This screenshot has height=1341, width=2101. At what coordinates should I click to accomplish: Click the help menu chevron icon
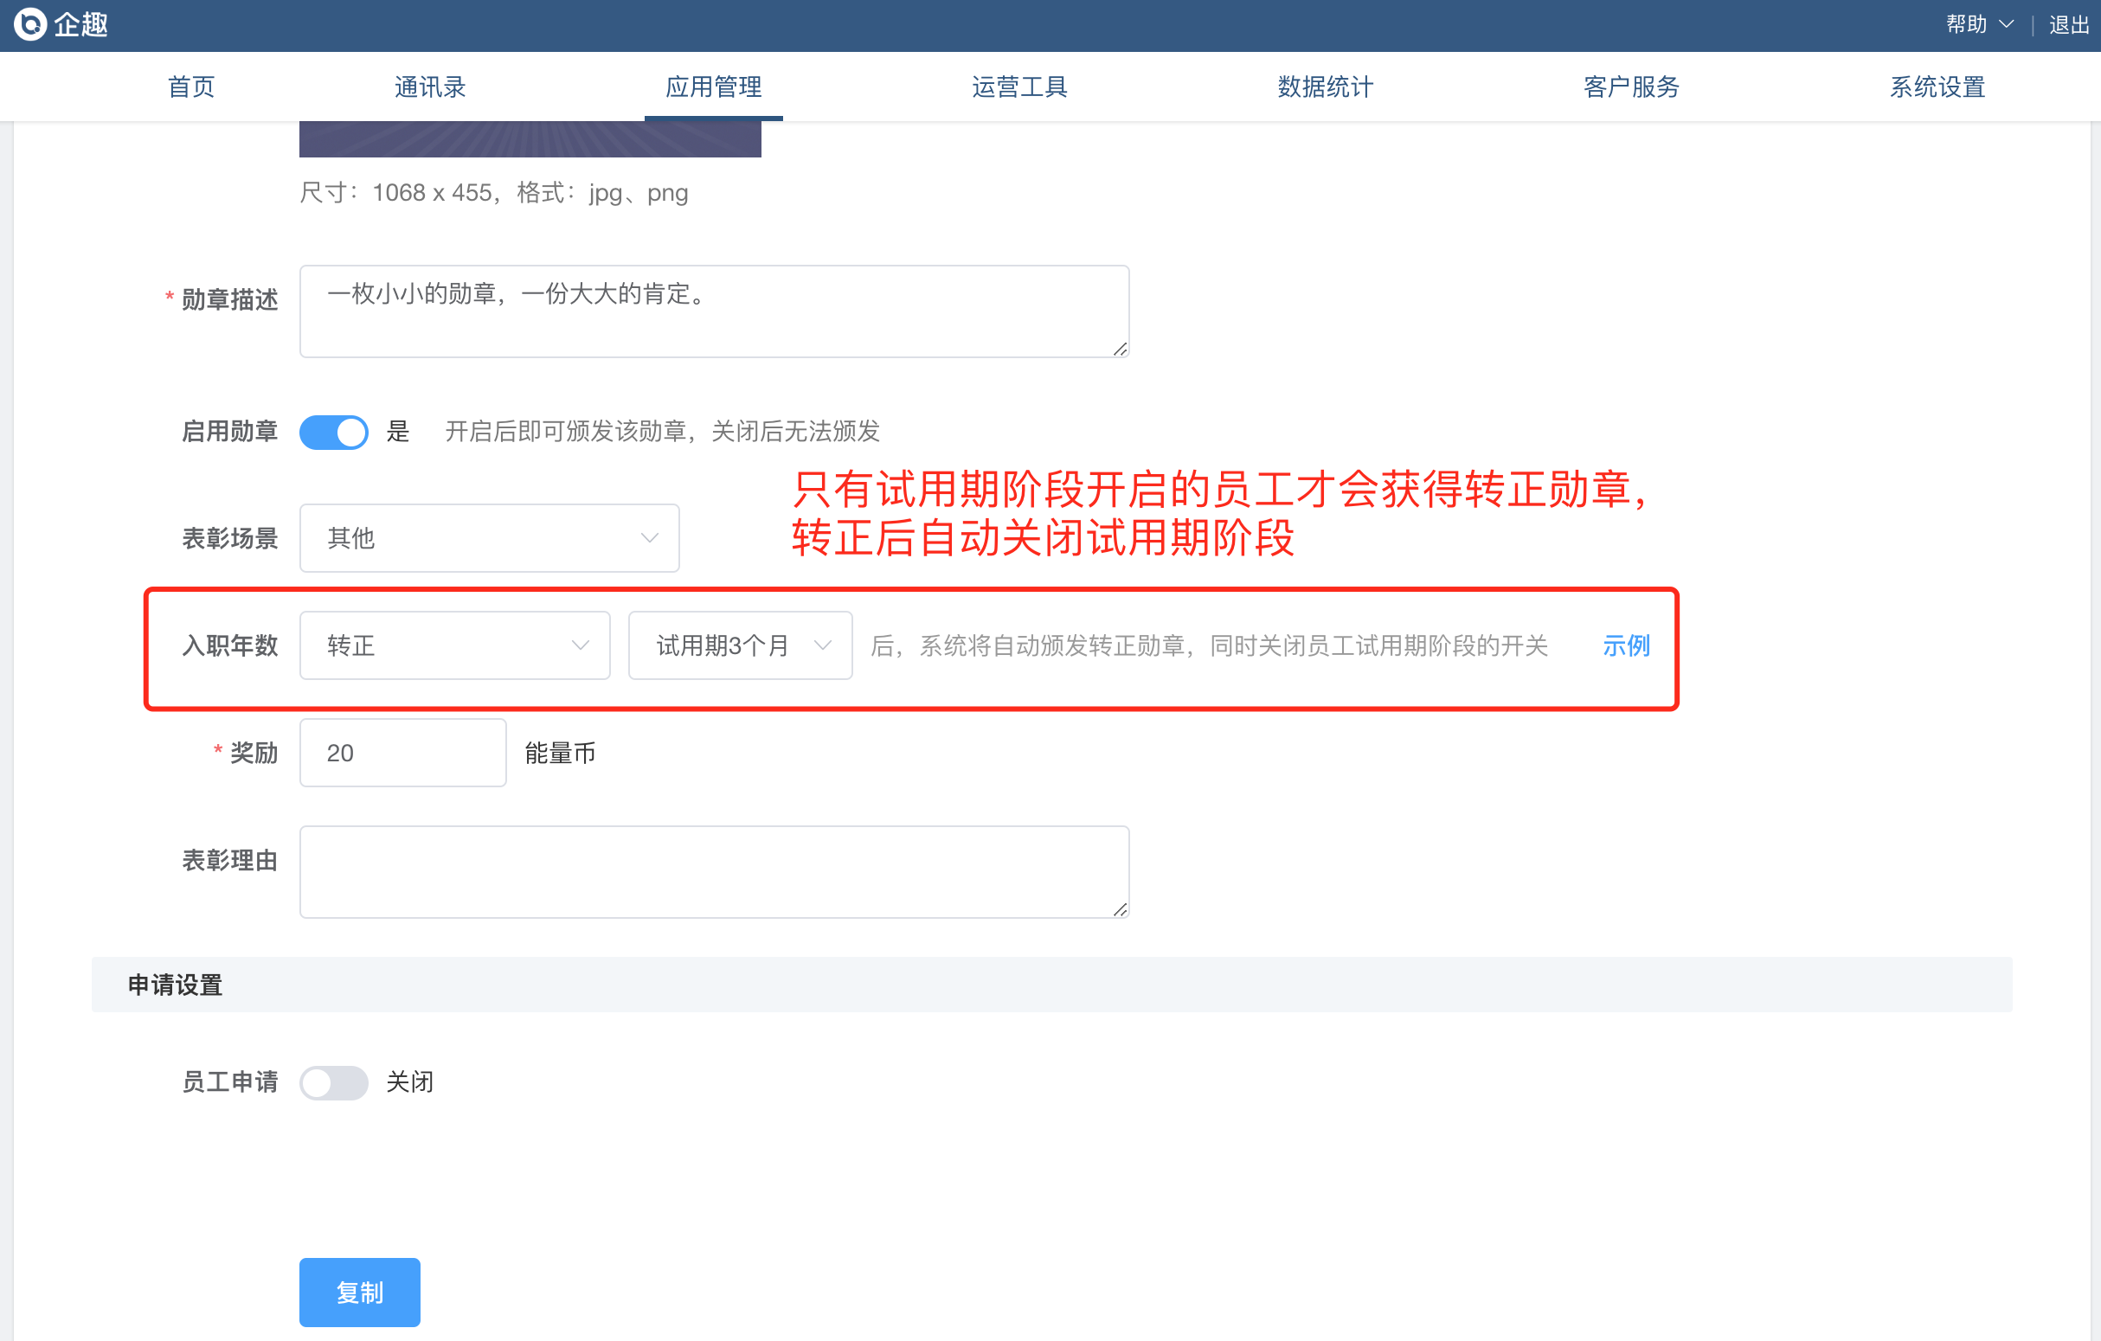2006,24
